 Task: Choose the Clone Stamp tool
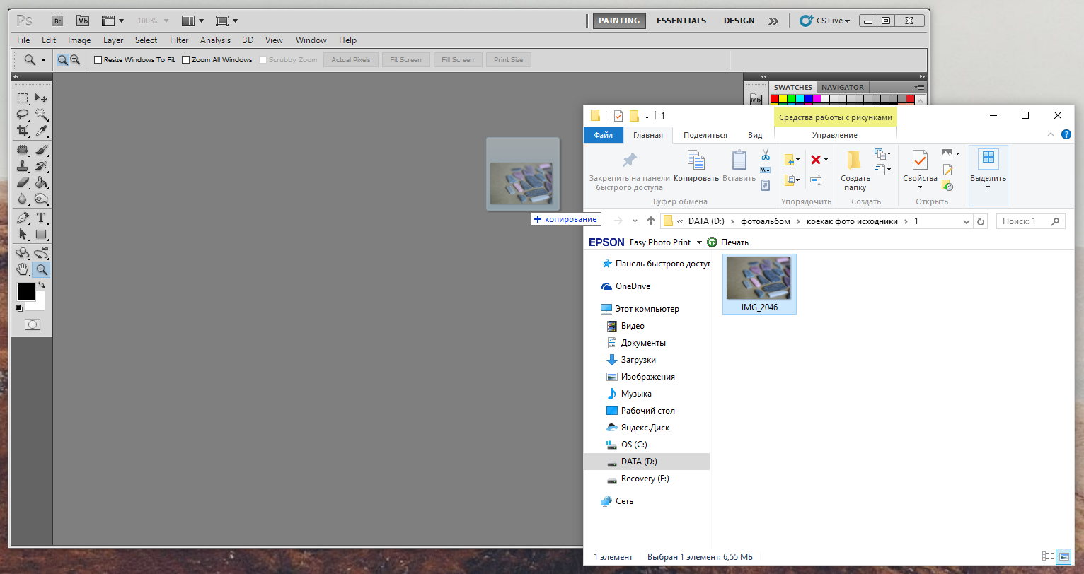(x=23, y=166)
